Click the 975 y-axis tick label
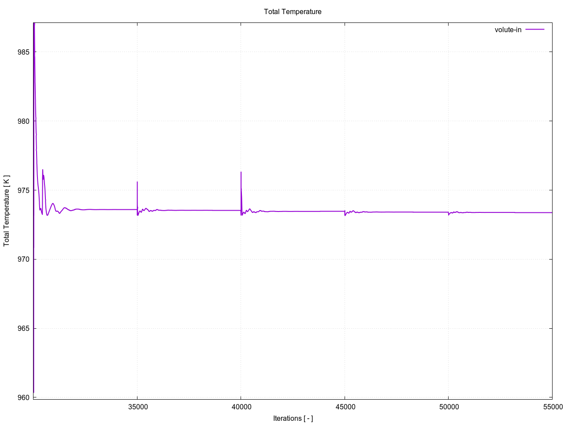Screen dimensions: 564x423 pyautogui.click(x=24, y=190)
